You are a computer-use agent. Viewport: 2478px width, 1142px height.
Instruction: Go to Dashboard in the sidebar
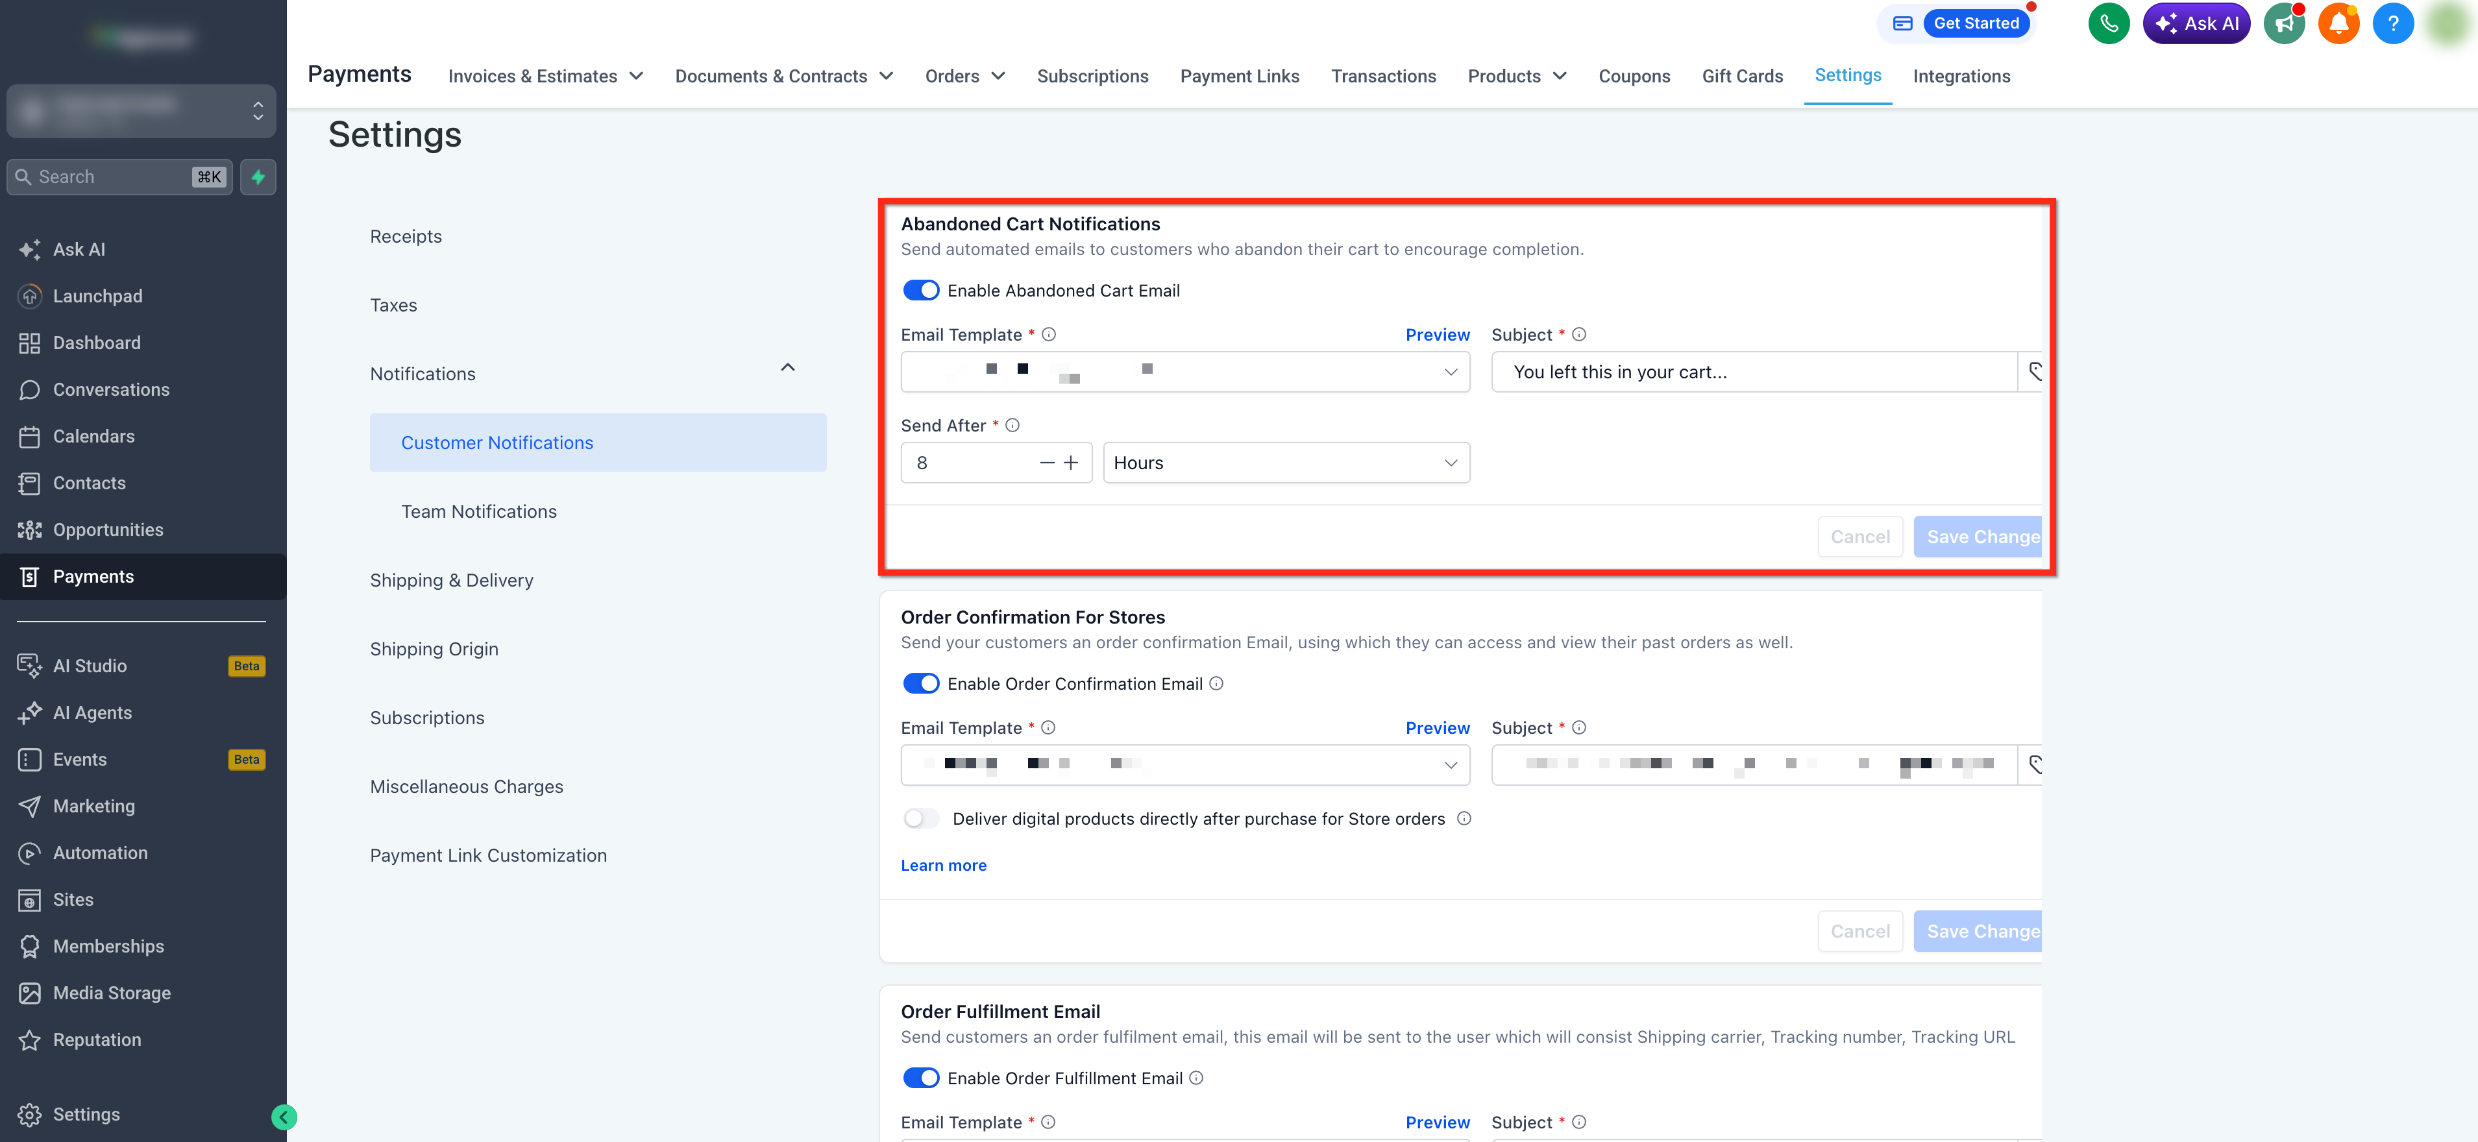pos(96,343)
